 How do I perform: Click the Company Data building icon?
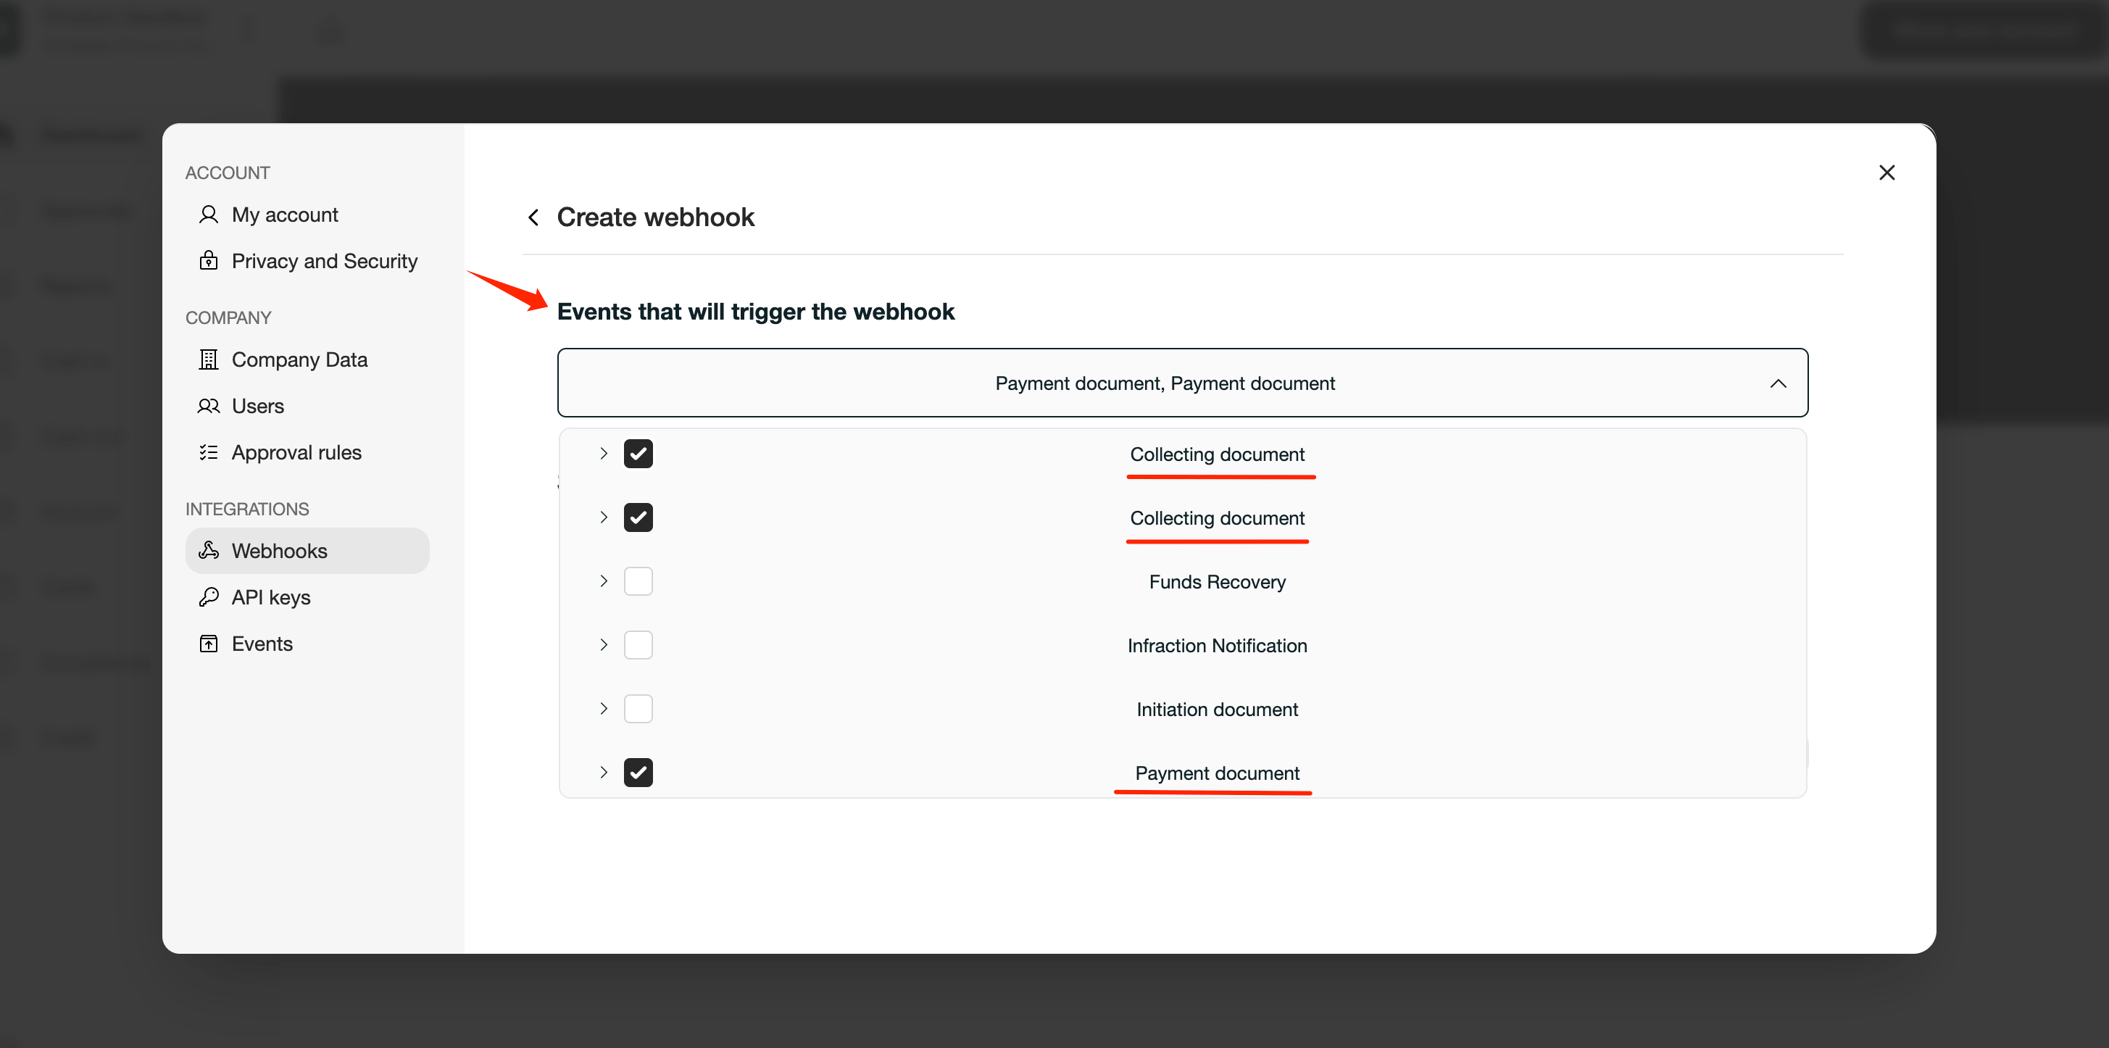[x=209, y=359]
